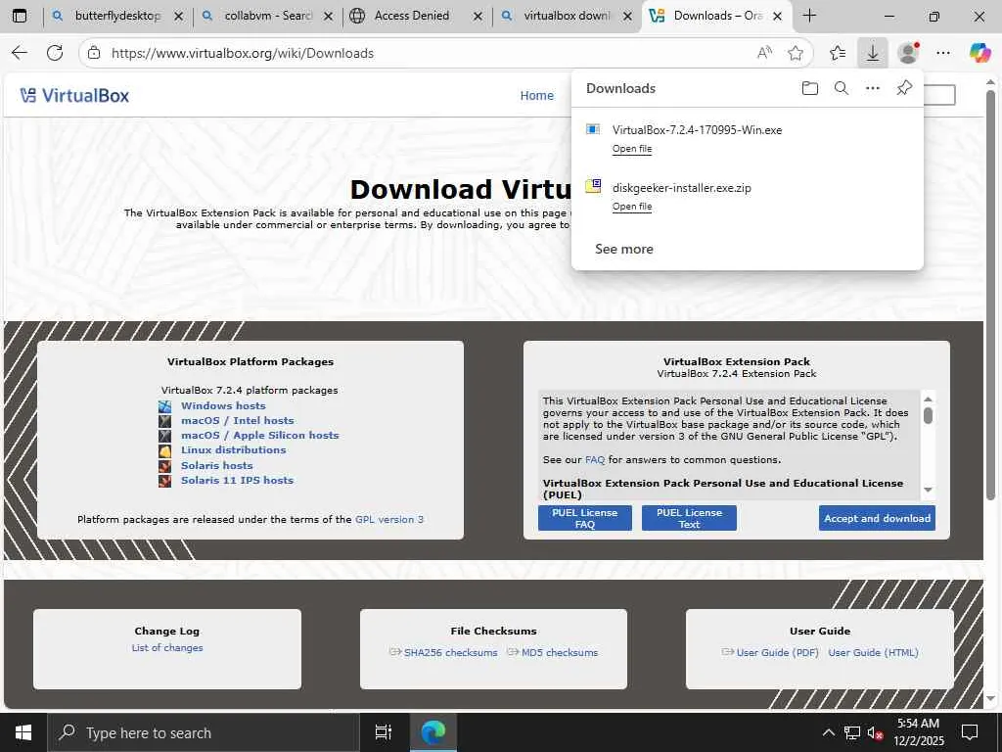Screen dimensions: 1002x752
Task: Open the taskbar clock and date
Action: click(919, 732)
